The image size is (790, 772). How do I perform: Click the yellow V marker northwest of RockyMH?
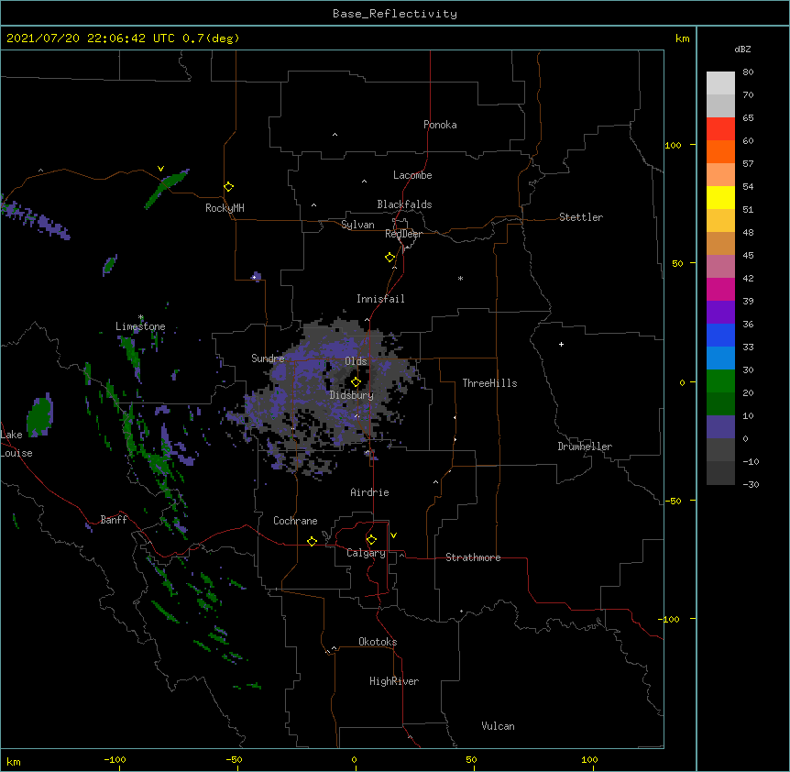[x=160, y=169]
